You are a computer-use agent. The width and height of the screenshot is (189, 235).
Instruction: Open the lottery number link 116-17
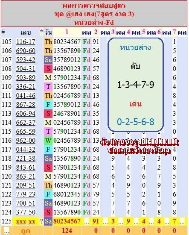[x=26, y=42]
